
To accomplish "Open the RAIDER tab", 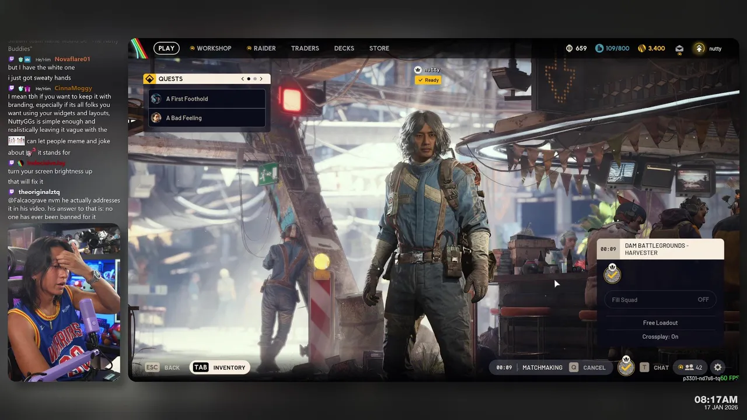I will coord(261,48).
